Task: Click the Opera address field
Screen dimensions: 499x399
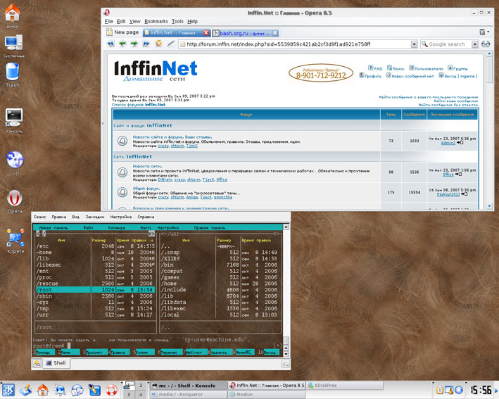Action: click(295, 44)
